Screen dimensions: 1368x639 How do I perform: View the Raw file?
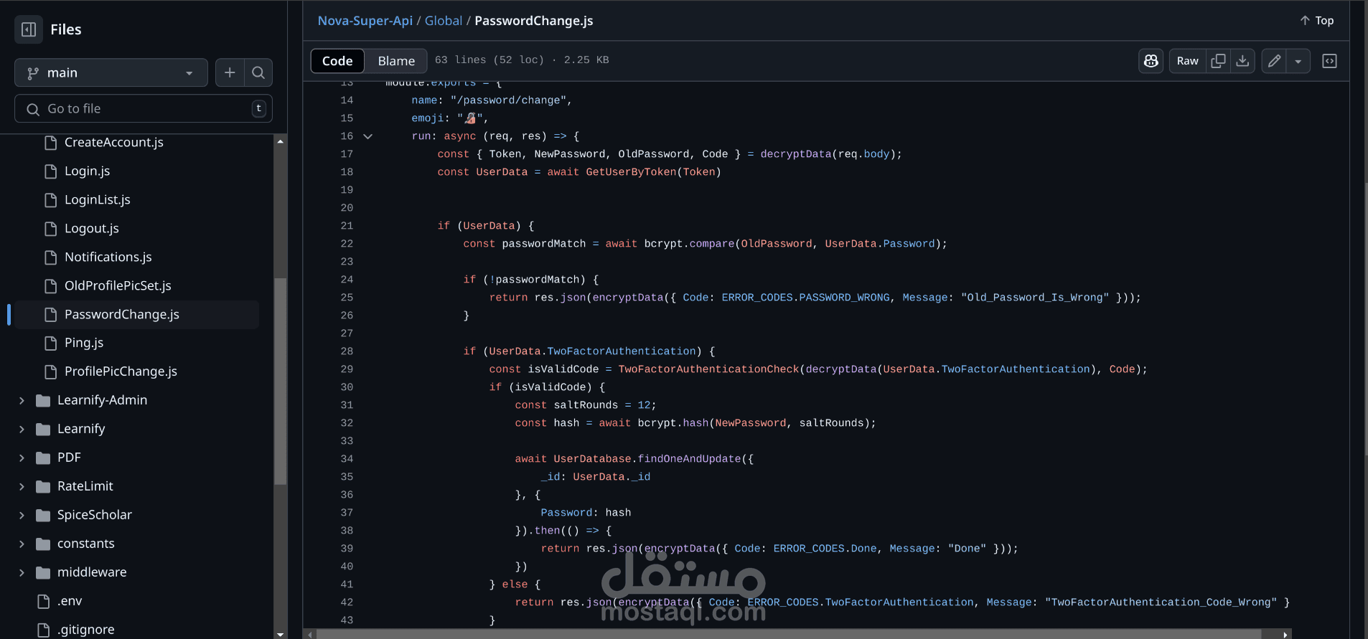pyautogui.click(x=1188, y=61)
